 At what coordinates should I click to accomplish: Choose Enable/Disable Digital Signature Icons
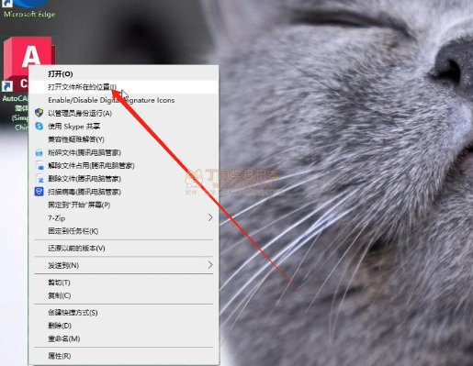click(123, 100)
